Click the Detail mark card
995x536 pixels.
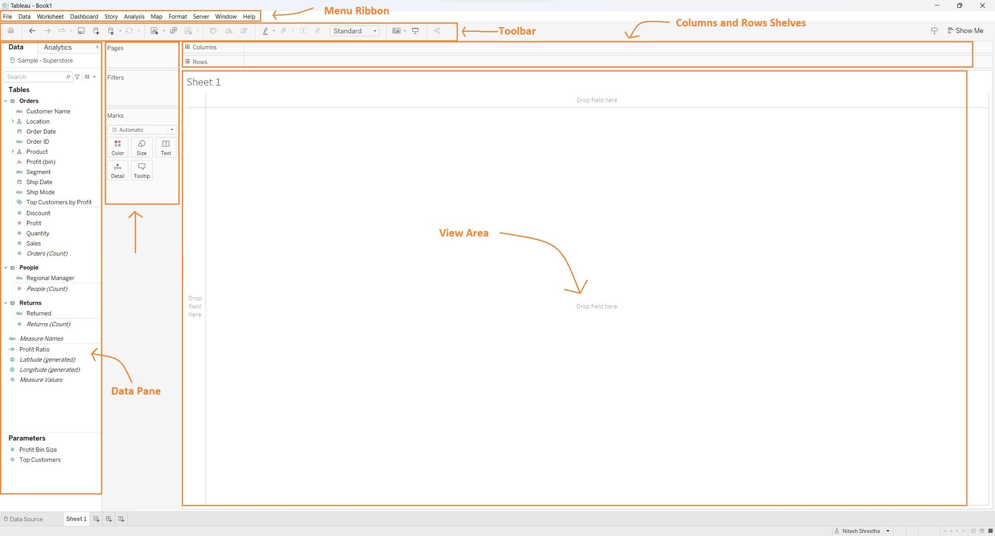pyautogui.click(x=118, y=170)
